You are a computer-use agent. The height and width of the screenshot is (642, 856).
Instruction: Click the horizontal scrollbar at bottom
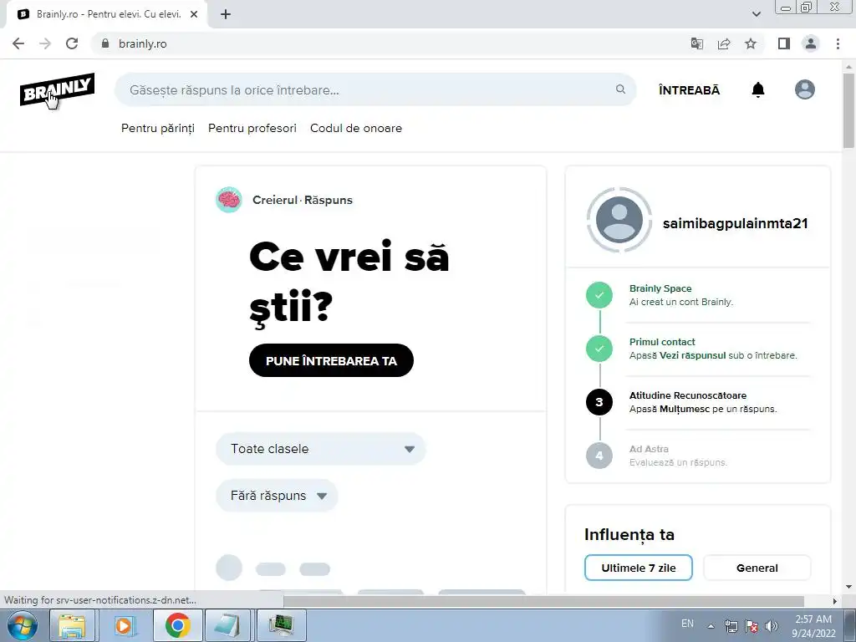(543, 601)
